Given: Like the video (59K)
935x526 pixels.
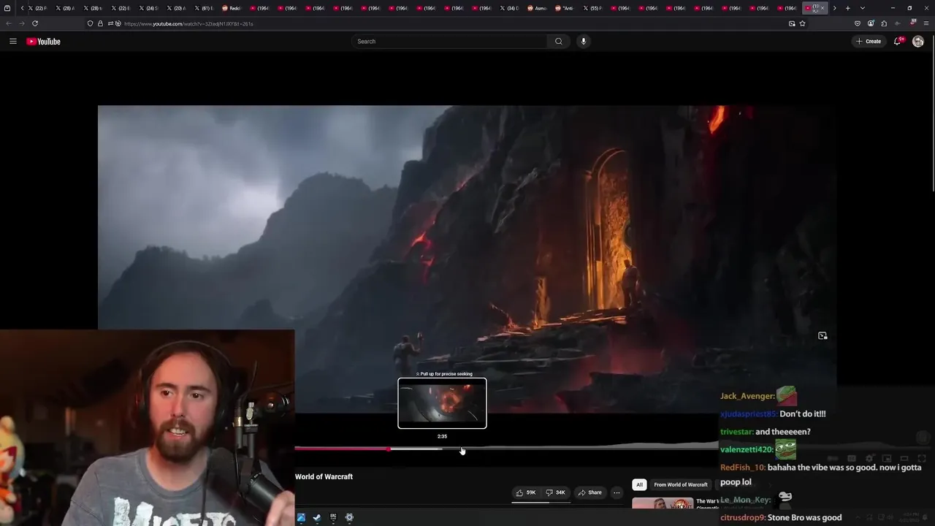Looking at the screenshot, I should (526, 492).
